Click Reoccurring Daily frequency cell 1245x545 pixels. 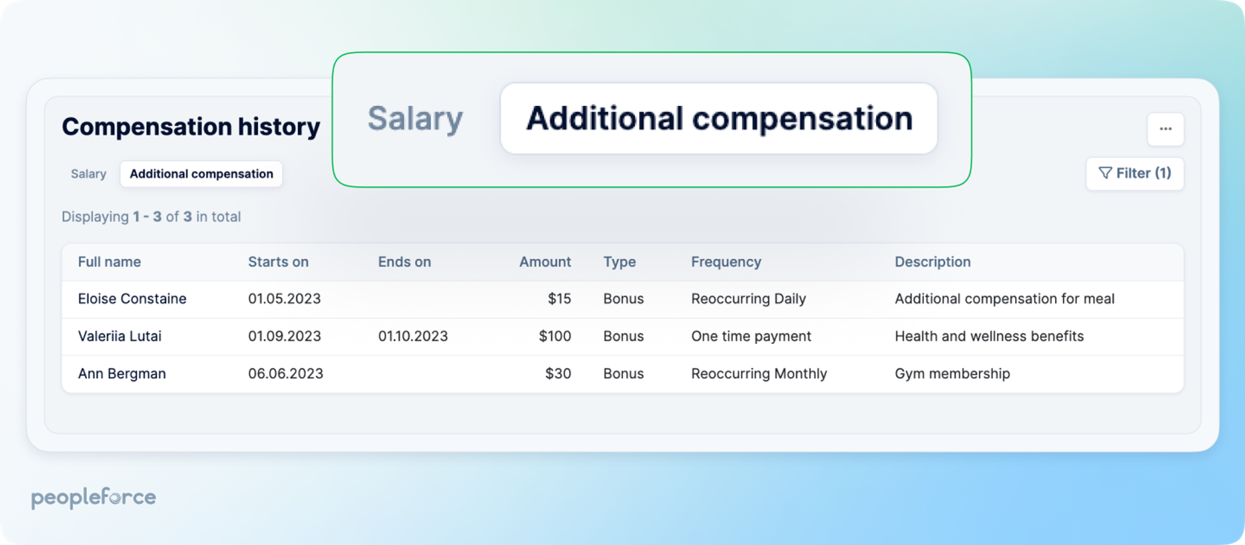(748, 299)
